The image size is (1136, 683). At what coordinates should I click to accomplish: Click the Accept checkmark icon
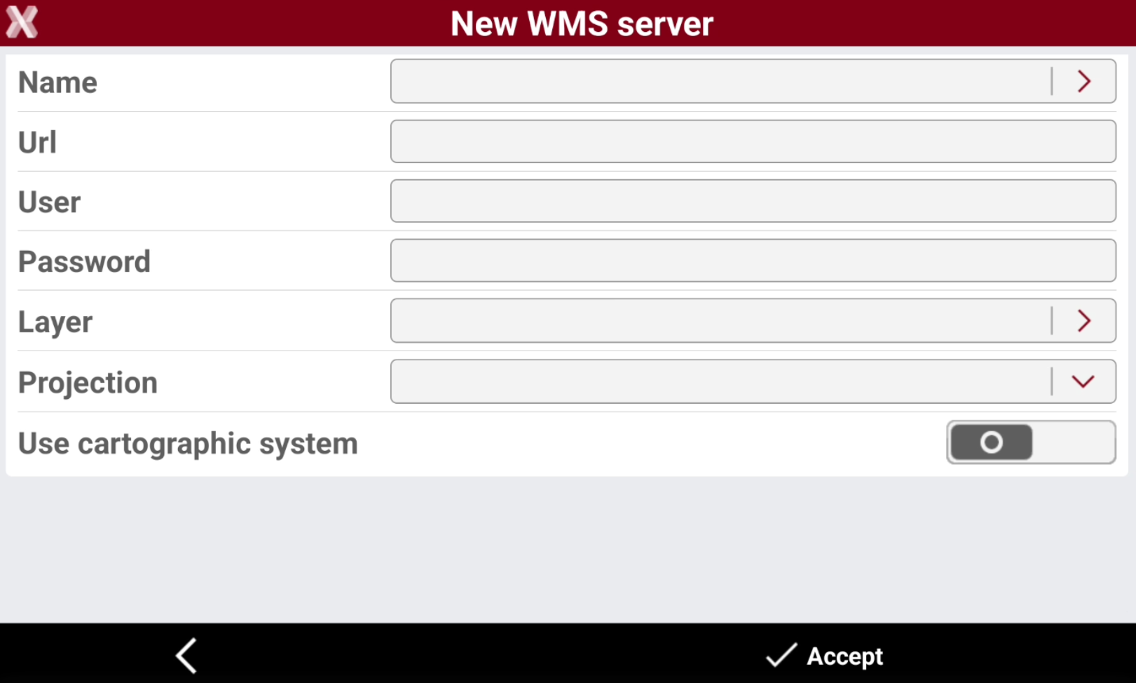(x=781, y=655)
